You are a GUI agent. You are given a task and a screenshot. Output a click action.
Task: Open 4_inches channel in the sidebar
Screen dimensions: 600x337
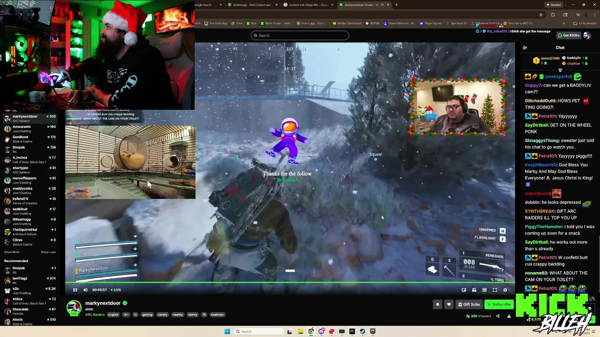pos(30,160)
